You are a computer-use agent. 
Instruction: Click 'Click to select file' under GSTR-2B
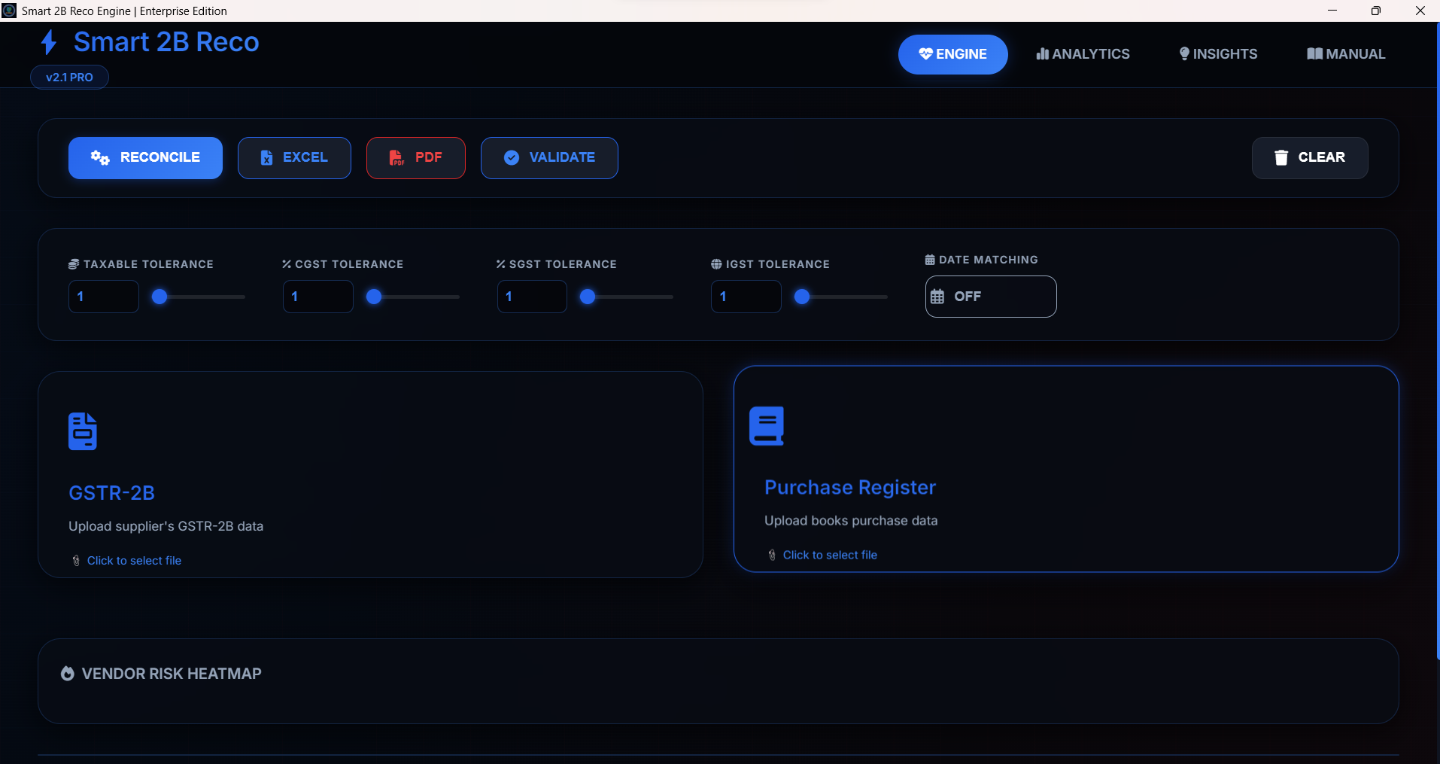point(134,561)
